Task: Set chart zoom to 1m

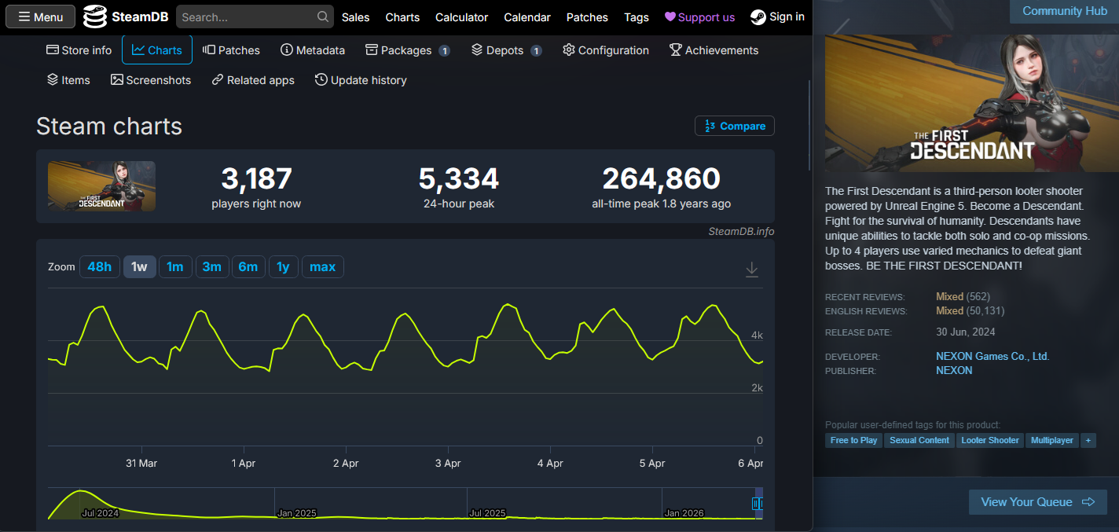Action: tap(175, 267)
